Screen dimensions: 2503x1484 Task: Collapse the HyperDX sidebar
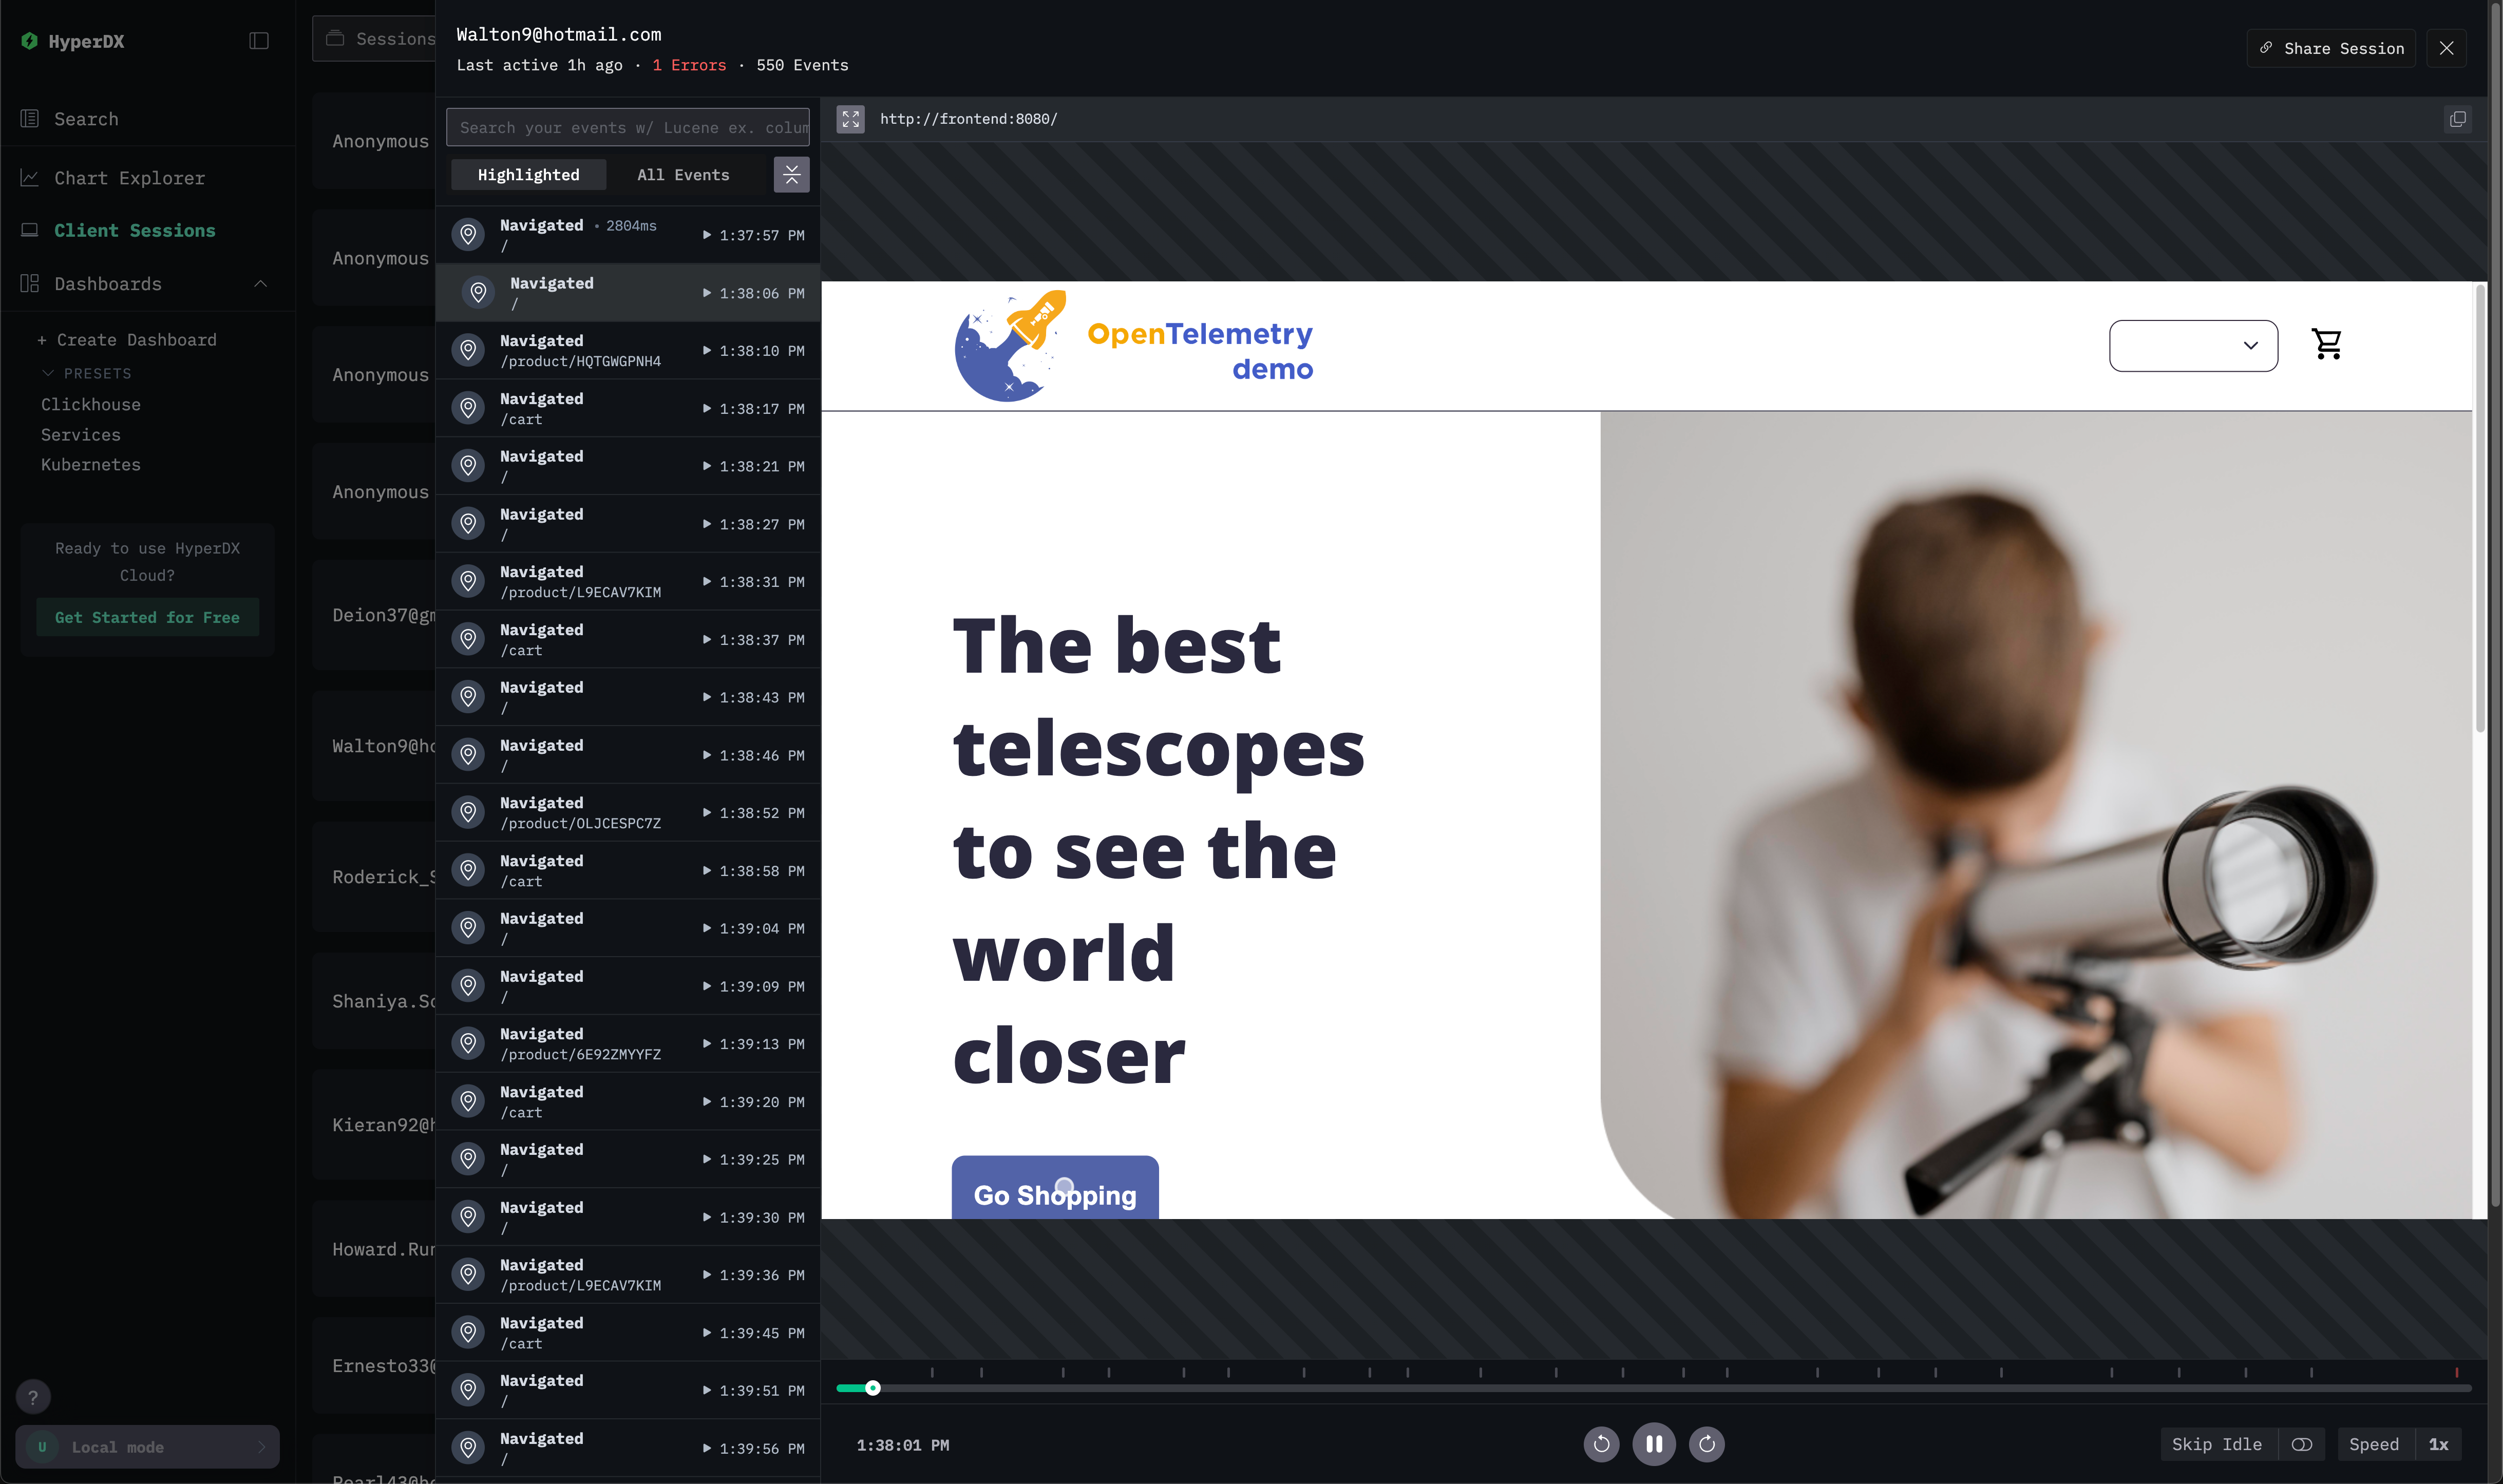[259, 41]
